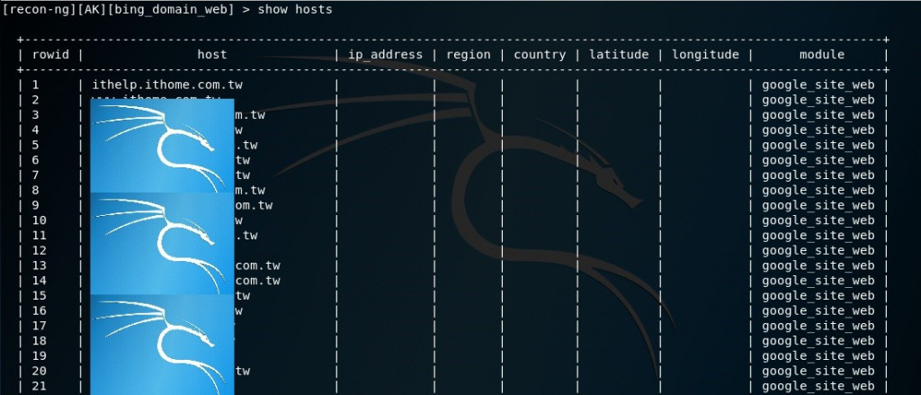Image resolution: width=921 pixels, height=395 pixels.
Task: Click 'google_site_web' in row 15
Action: pyautogui.click(x=818, y=296)
